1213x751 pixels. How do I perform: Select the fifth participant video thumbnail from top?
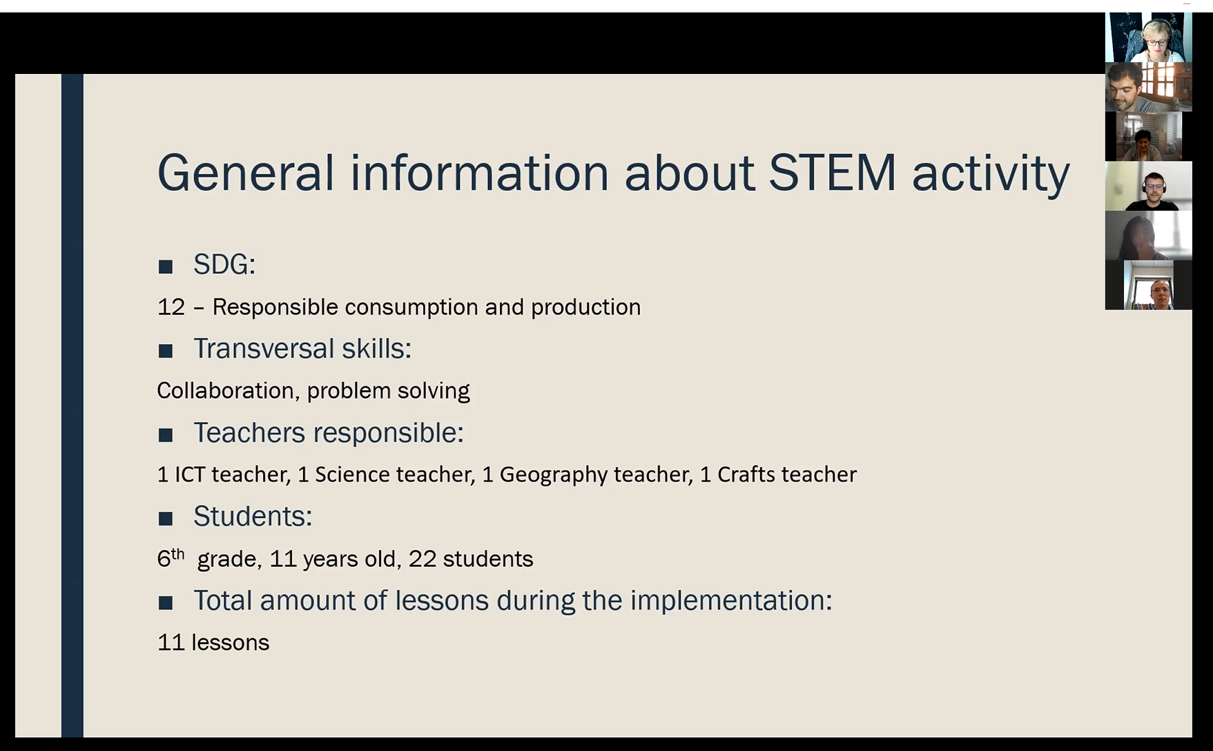(1148, 236)
